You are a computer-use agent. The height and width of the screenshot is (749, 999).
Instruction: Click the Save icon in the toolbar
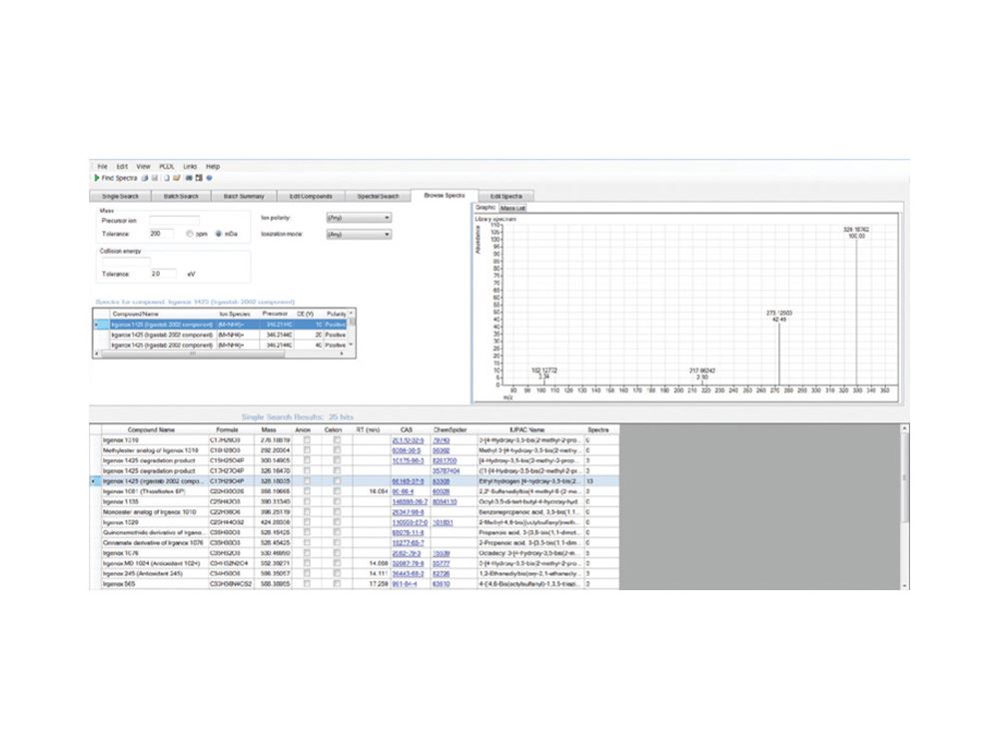[x=154, y=177]
